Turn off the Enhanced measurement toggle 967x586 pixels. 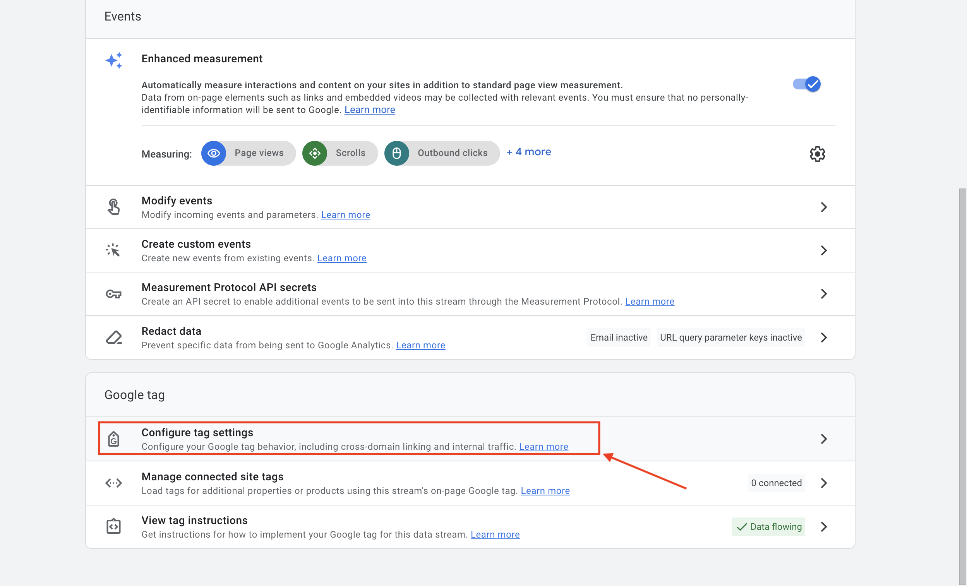(x=806, y=84)
